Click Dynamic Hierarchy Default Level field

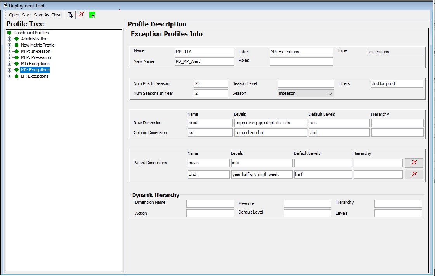(307, 214)
